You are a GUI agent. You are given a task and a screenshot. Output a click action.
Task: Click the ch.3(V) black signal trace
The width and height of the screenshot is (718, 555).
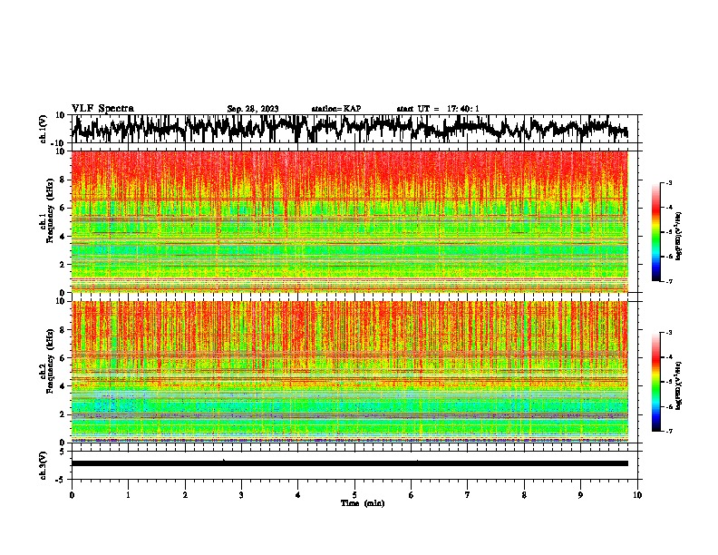[350, 463]
